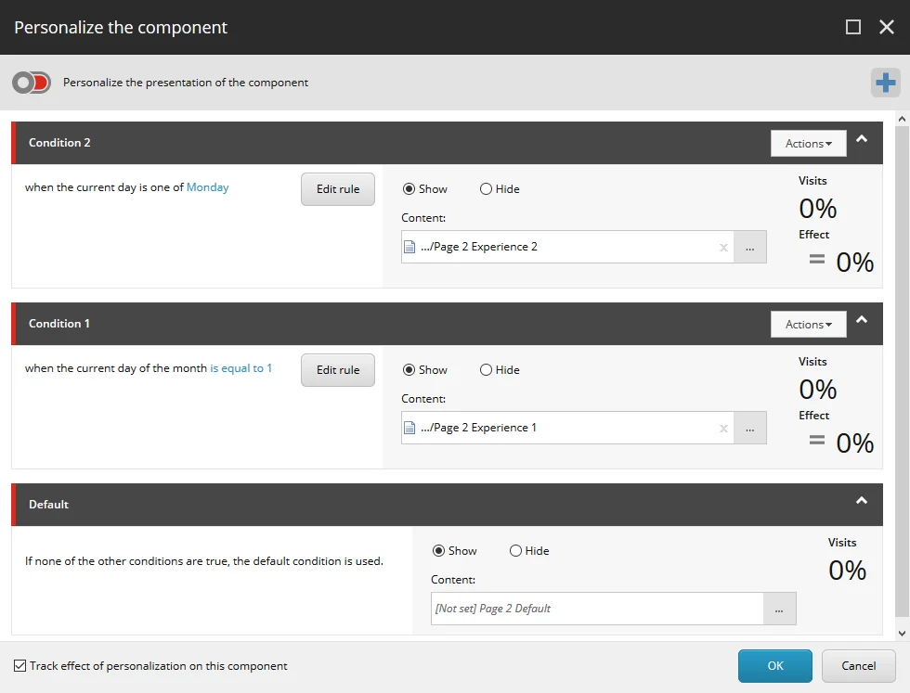The height and width of the screenshot is (693, 910).
Task: Close the Personalize the component dialog
Action: (x=887, y=27)
